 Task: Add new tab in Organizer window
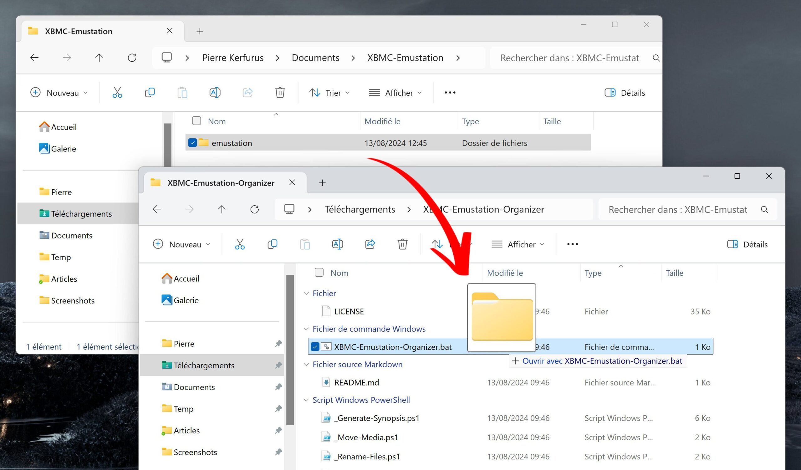(x=322, y=183)
